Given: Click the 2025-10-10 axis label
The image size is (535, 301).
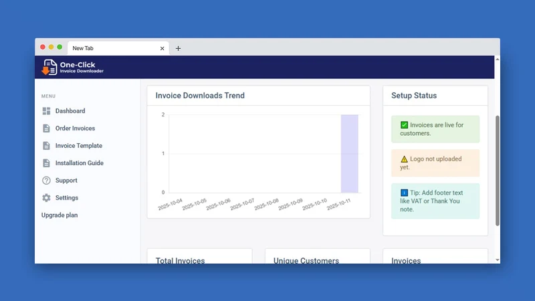Looking at the screenshot, I should pyautogui.click(x=314, y=204).
